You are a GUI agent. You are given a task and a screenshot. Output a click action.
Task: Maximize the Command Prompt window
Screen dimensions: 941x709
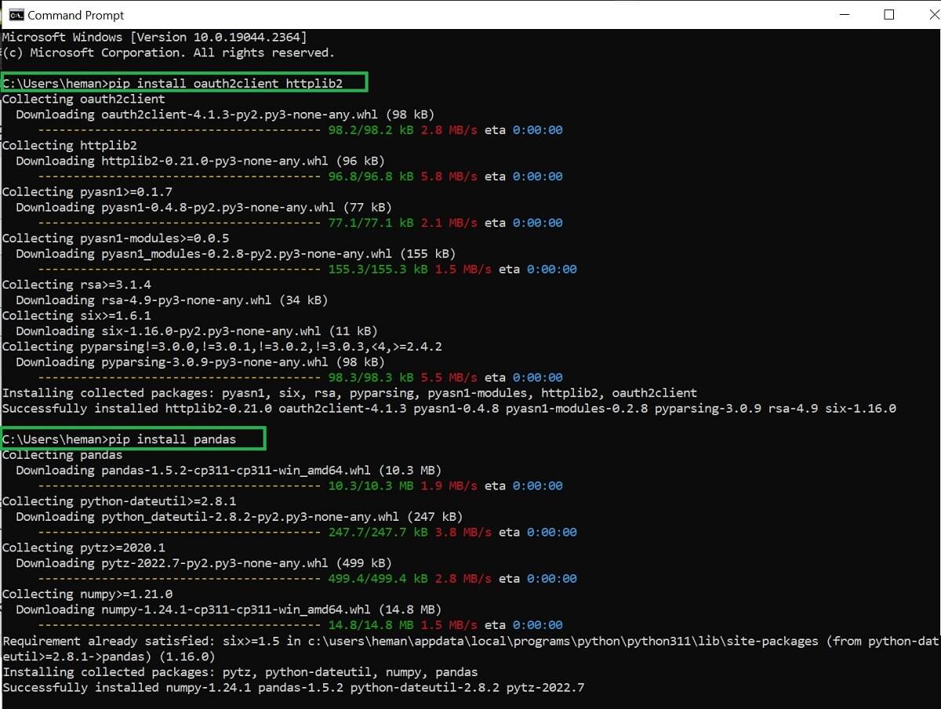point(888,15)
